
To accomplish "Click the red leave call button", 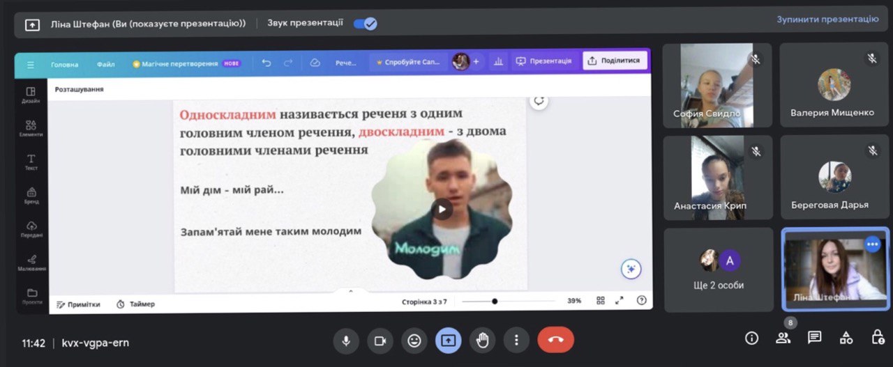I will tap(555, 340).
